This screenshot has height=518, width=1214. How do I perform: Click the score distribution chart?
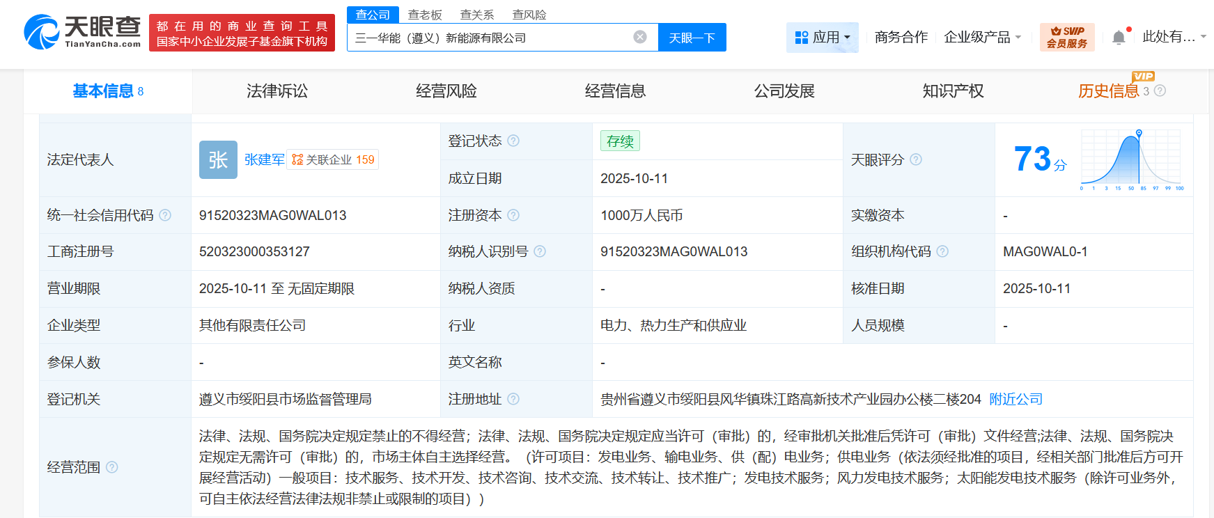1131,159
